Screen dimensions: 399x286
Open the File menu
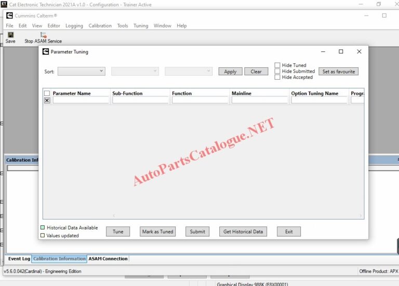point(9,25)
